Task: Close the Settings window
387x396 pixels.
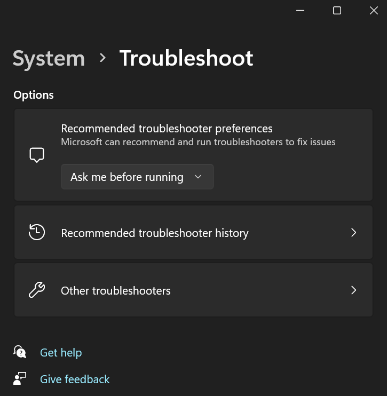Action: 374,11
